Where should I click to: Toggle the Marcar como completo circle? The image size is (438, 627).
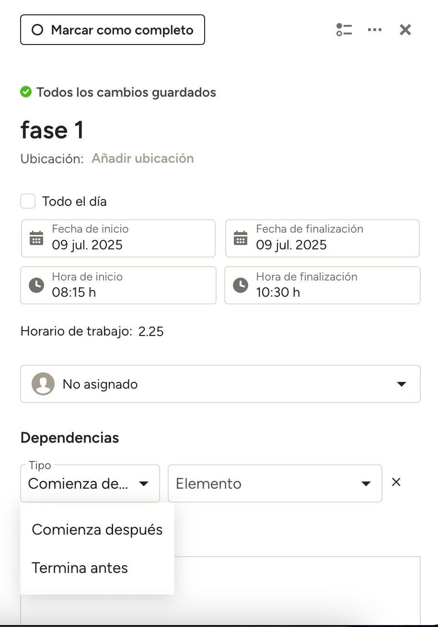[37, 30]
